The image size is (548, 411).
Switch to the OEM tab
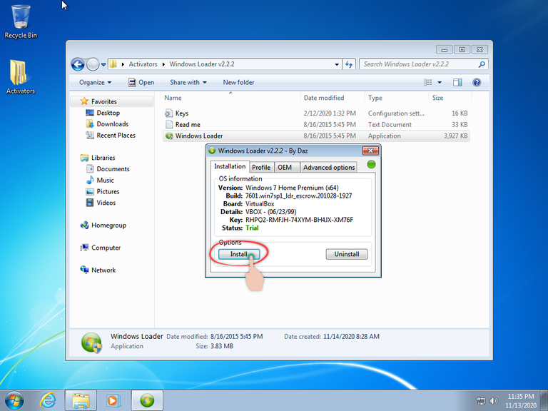[287, 168]
